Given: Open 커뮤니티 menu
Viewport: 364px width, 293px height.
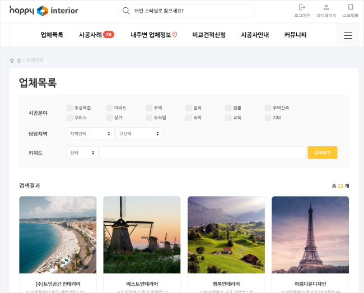Looking at the screenshot, I should pos(295,35).
